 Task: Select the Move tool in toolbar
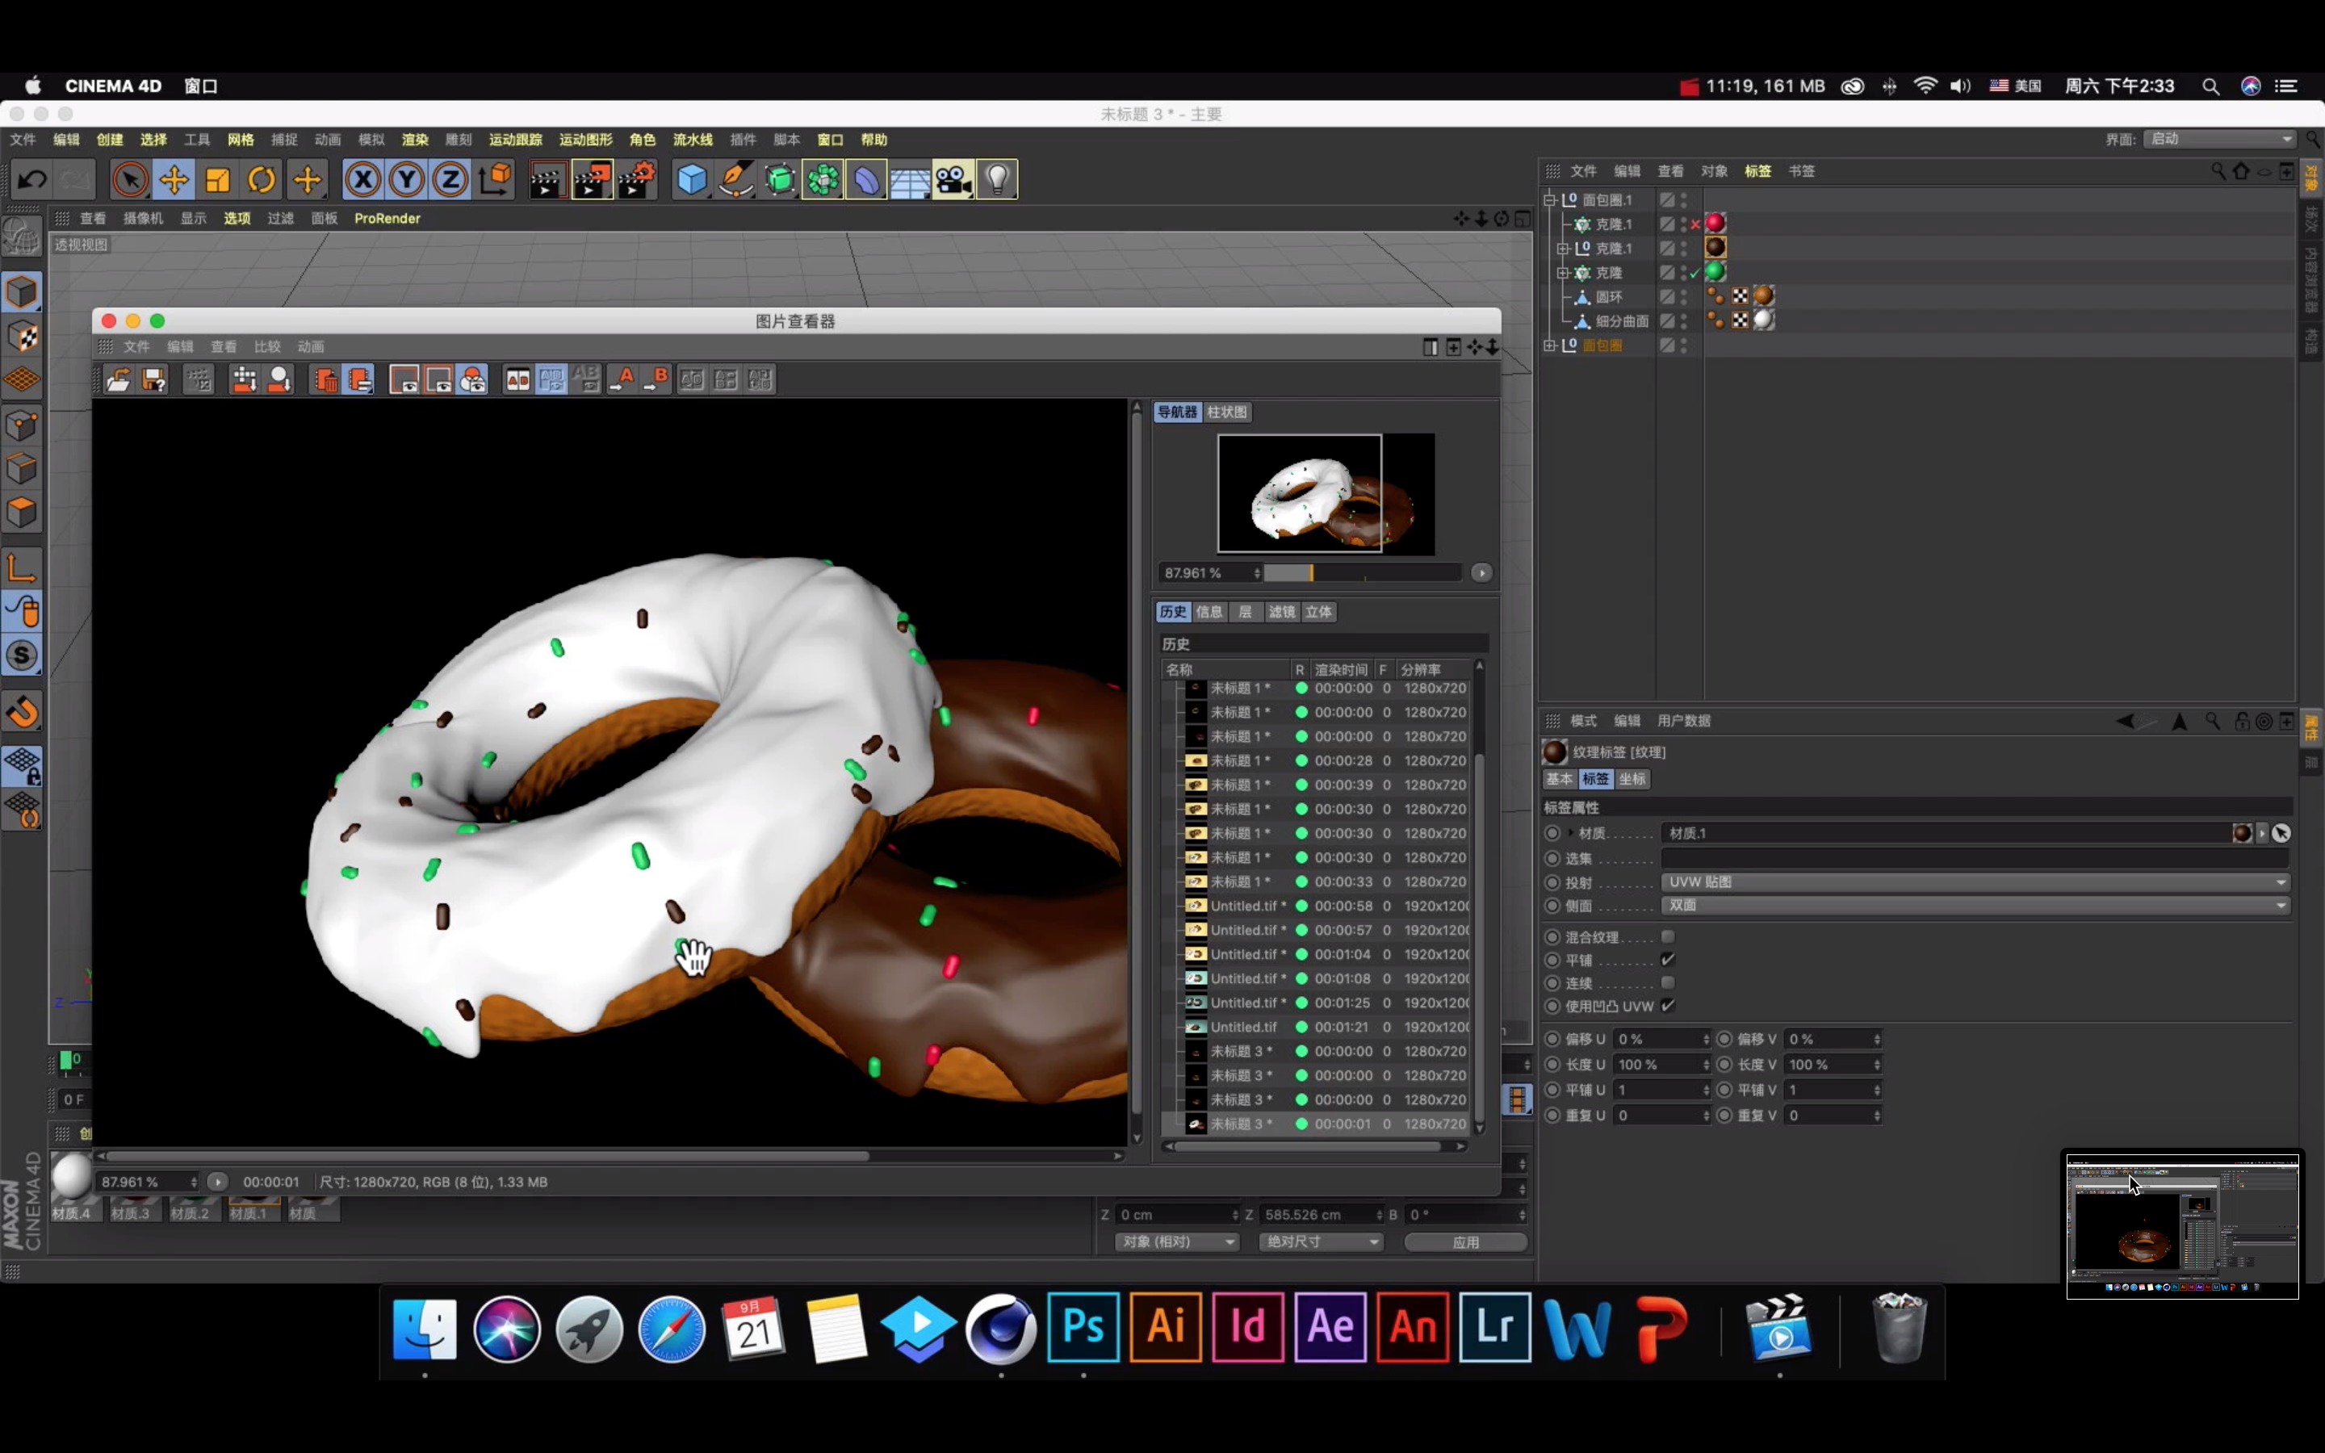pos(174,180)
